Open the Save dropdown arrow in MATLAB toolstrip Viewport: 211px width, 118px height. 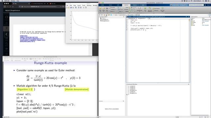click(x=107, y=11)
